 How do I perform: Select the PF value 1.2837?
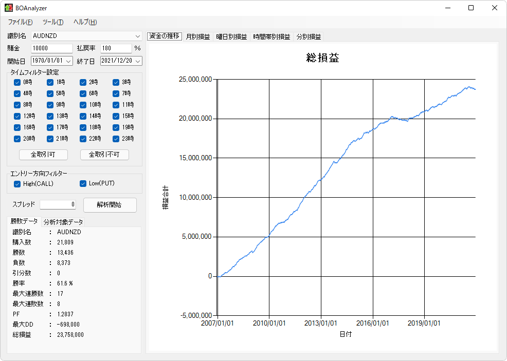click(65, 314)
